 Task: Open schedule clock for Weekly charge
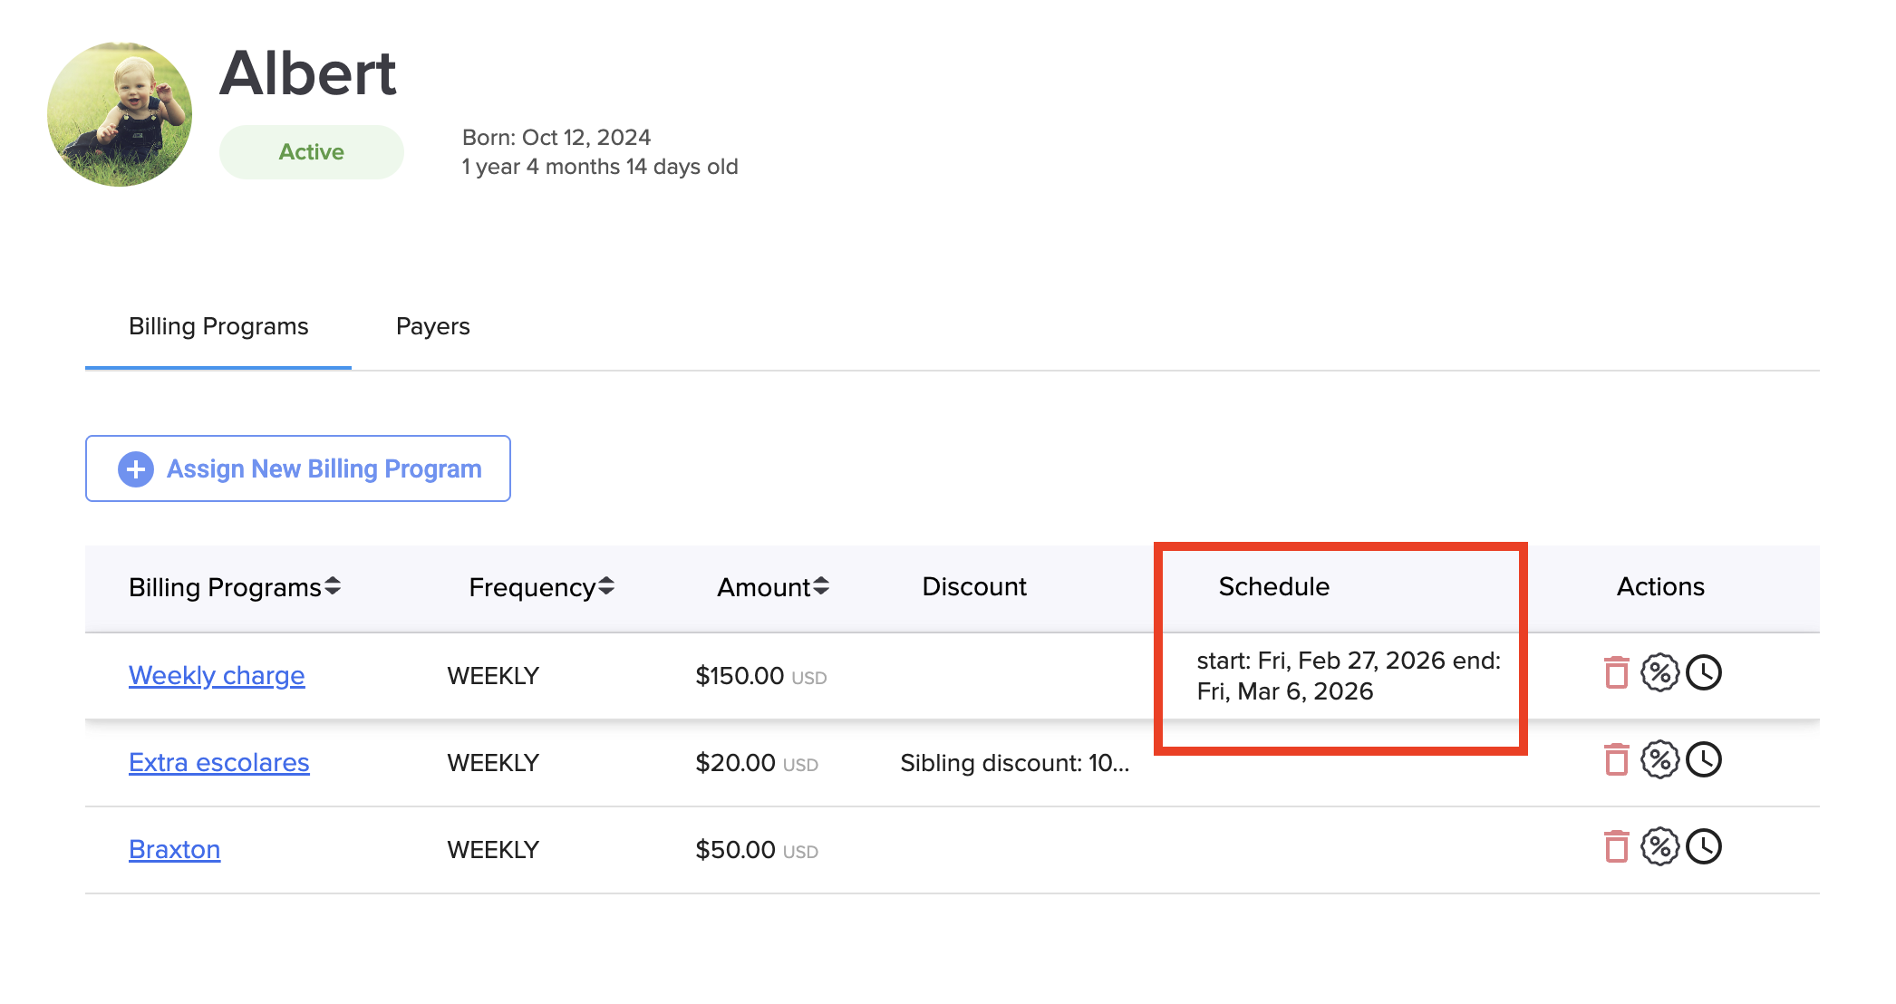[1704, 673]
